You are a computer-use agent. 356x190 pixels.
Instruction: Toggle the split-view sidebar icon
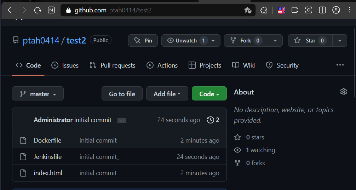click(x=322, y=10)
